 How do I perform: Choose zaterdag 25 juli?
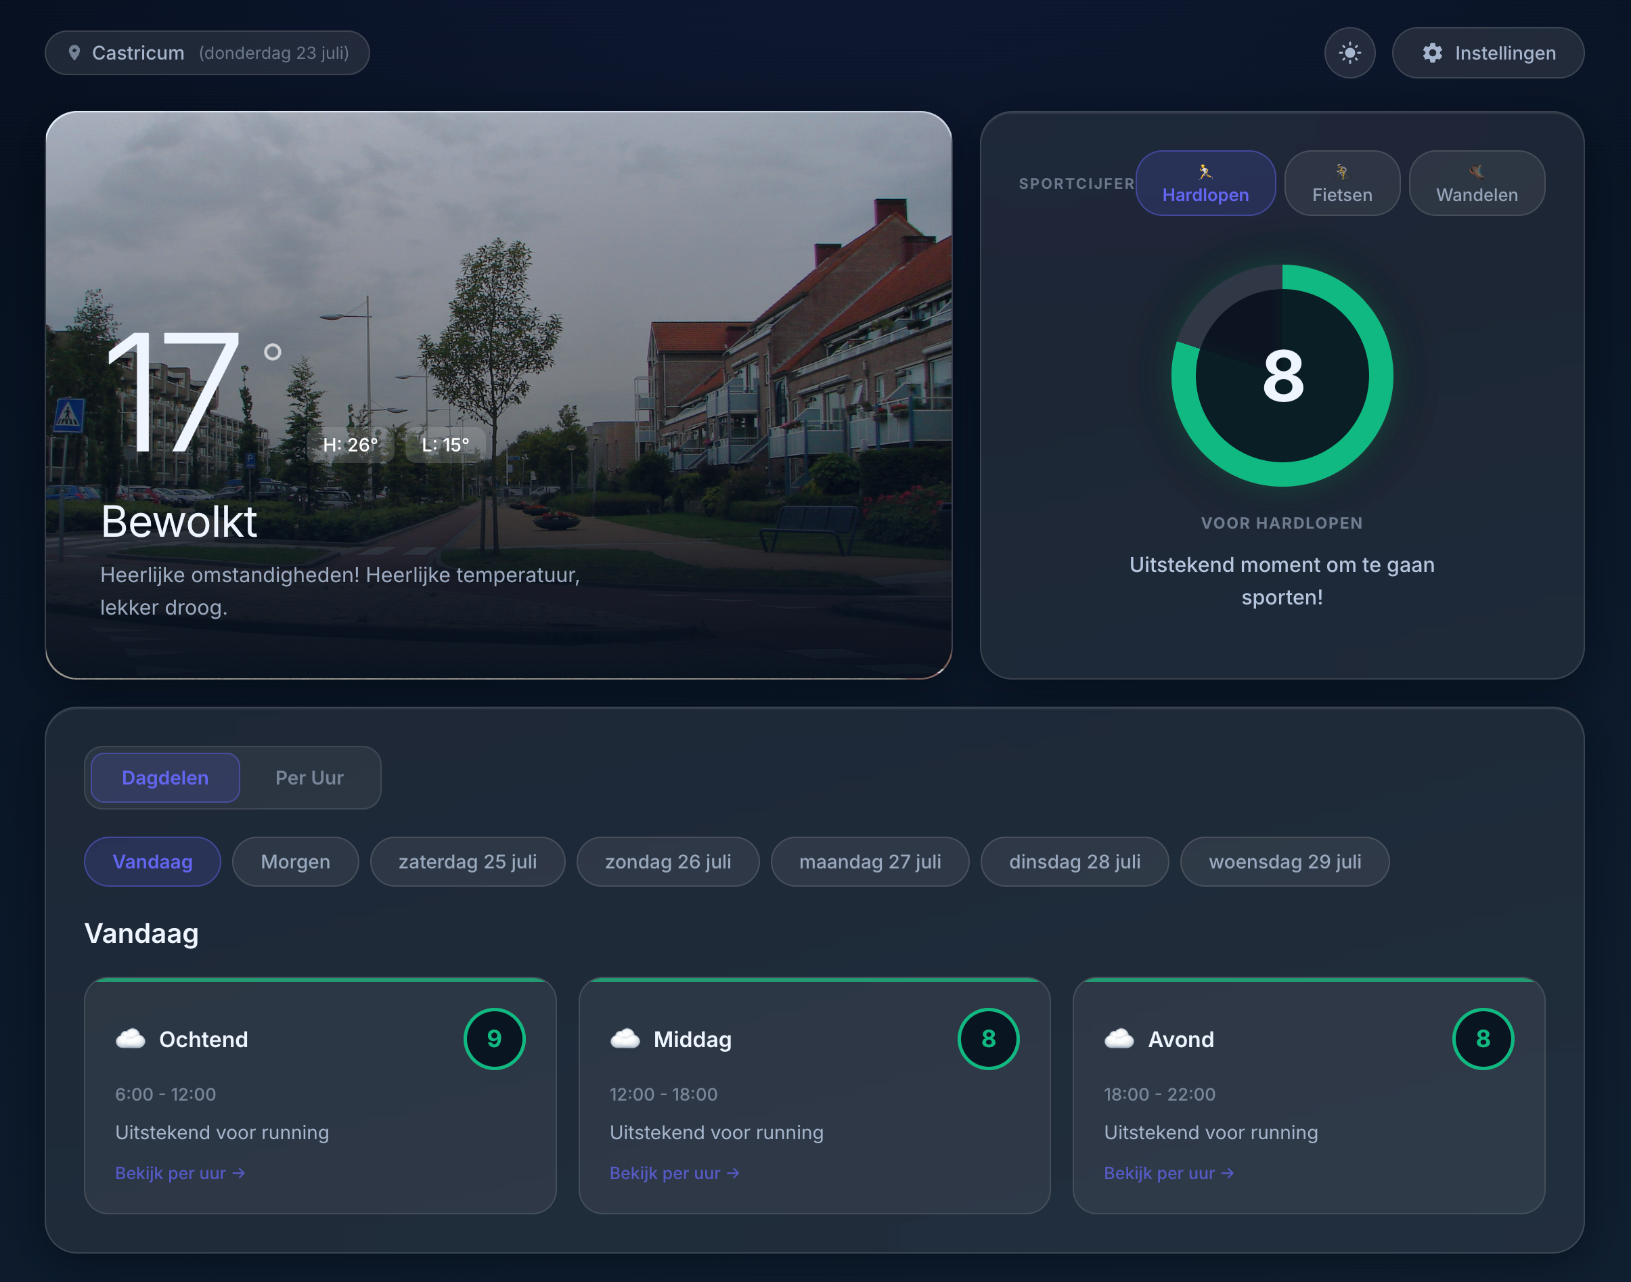(x=468, y=862)
